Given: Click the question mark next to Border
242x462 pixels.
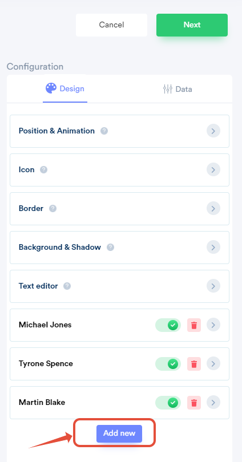Looking at the screenshot, I should (x=53, y=209).
